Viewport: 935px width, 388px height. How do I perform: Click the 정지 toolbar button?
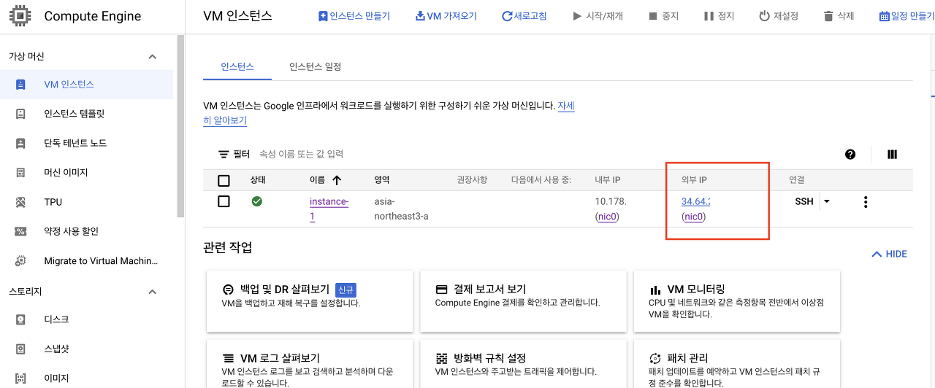click(719, 16)
